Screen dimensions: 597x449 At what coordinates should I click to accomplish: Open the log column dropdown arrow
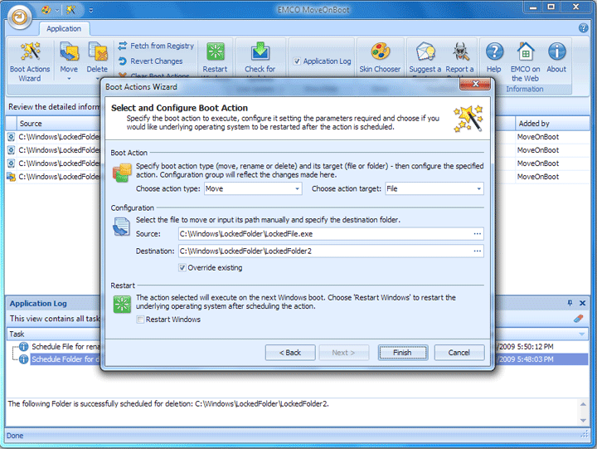point(582,334)
